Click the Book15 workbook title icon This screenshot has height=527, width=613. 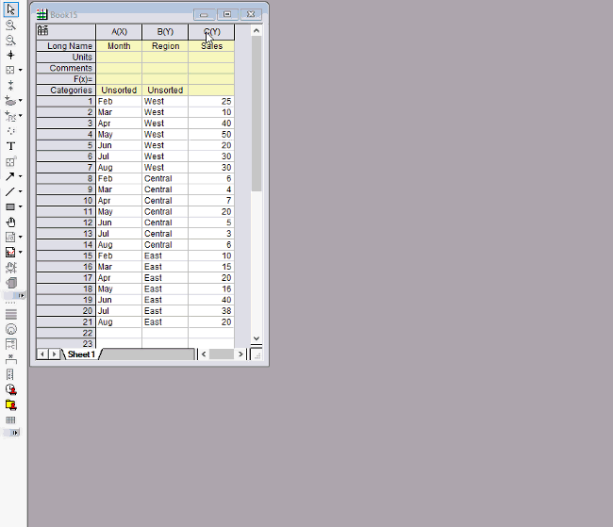coord(41,14)
